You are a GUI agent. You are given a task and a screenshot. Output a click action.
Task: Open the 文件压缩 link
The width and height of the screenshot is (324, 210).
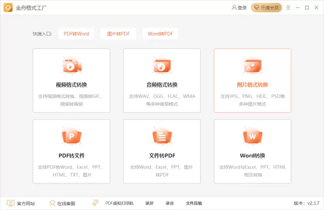pos(194,204)
